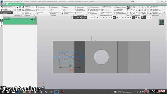Viewport: 167px width, 94px height.
Task: Open the Вставка menu
Action: click(x=27, y=2)
